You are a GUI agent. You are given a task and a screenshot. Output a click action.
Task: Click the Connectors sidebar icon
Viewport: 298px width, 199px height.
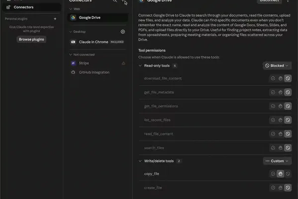(8, 7)
